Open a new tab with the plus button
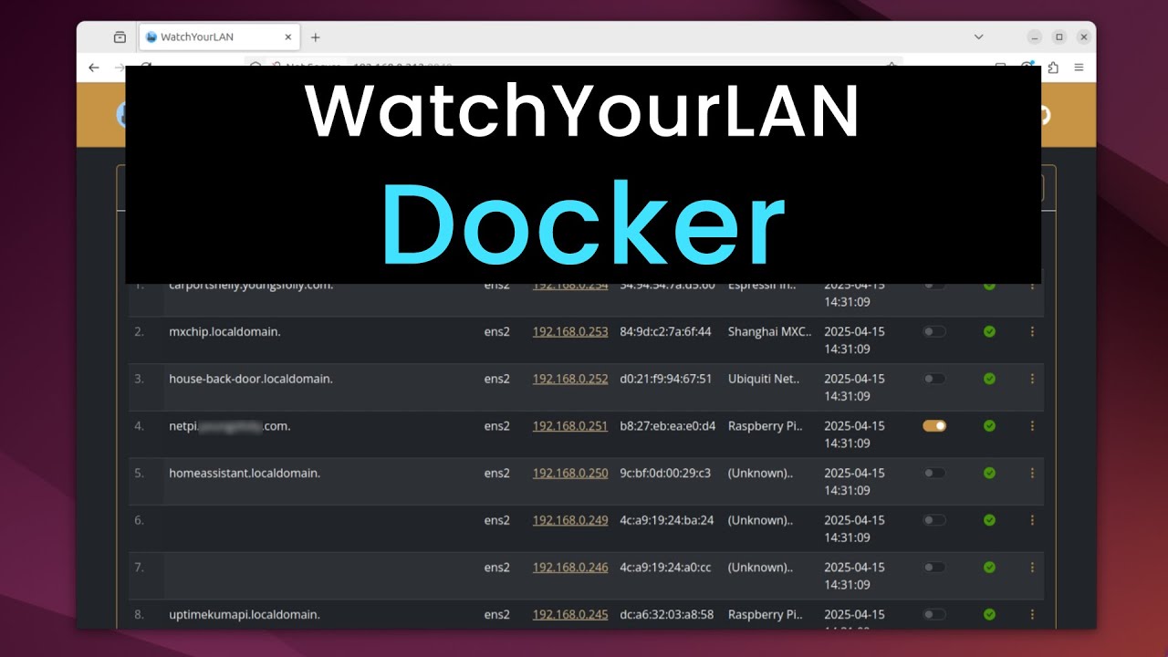The image size is (1168, 657). pyautogui.click(x=316, y=36)
